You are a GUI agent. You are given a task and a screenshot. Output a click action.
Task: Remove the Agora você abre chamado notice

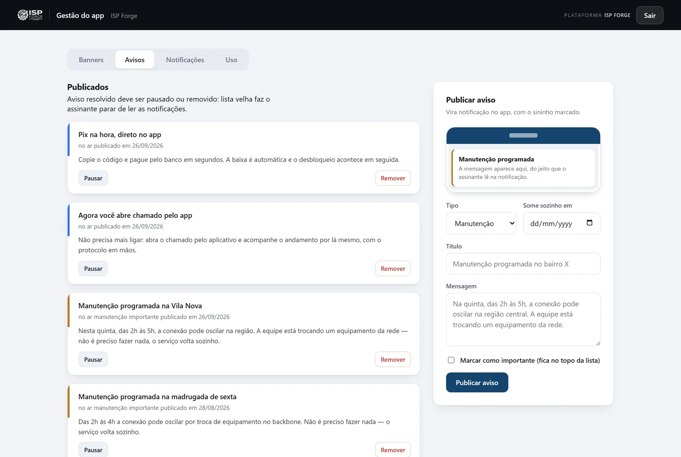pyautogui.click(x=393, y=268)
